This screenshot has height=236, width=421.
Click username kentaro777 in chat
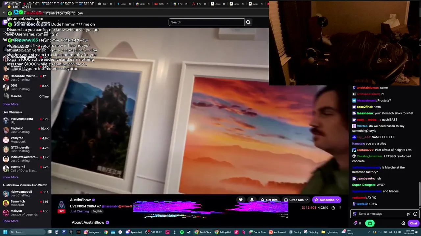(x=365, y=150)
